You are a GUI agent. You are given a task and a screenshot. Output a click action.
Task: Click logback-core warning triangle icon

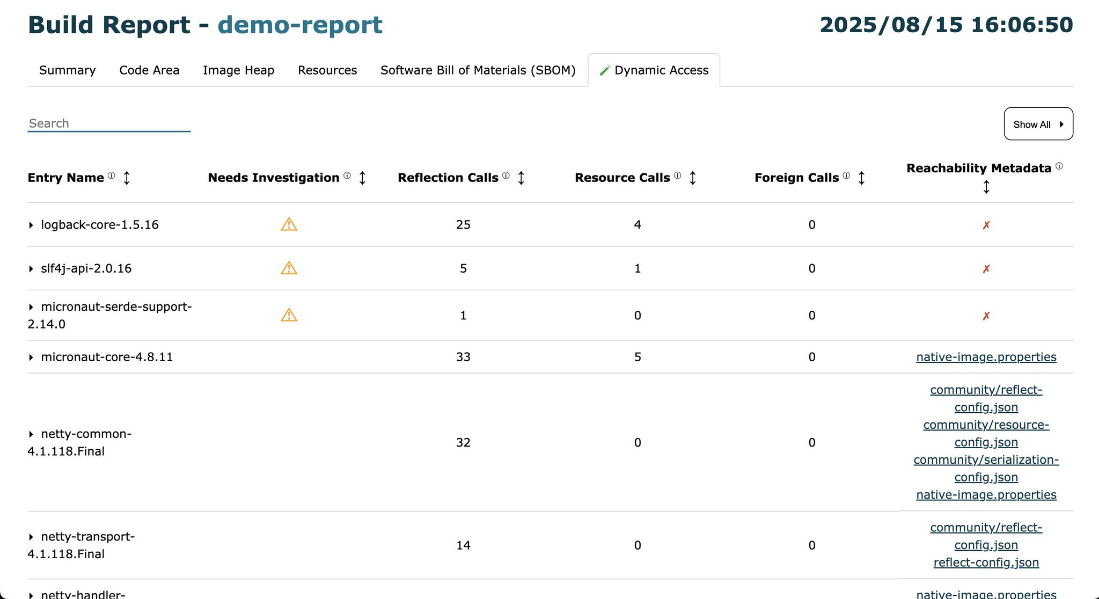[289, 224]
